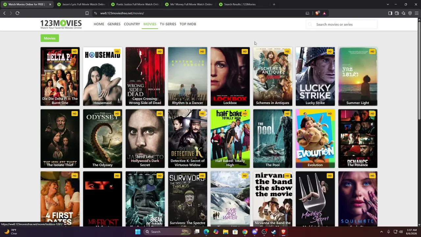
Task: Launch Microsoft Edge from taskbar
Action: 206,232
